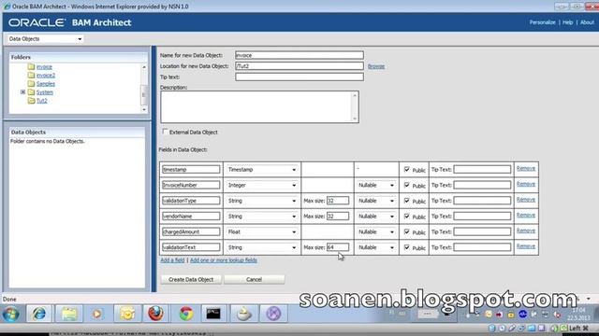599x336 pixels.
Task: Open the Data Objects view dropdown
Action: pos(45,39)
